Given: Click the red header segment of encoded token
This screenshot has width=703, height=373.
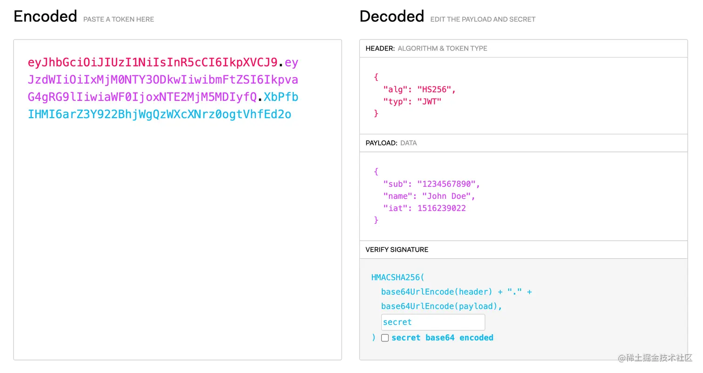Looking at the screenshot, I should click(153, 62).
